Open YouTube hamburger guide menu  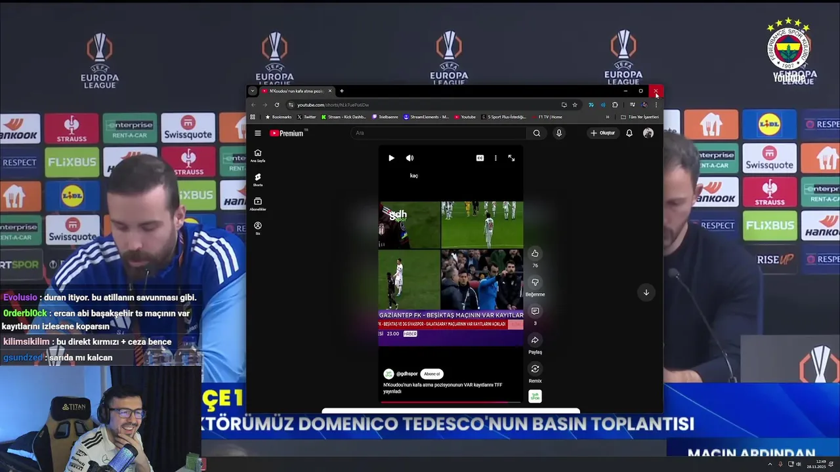[x=258, y=133]
